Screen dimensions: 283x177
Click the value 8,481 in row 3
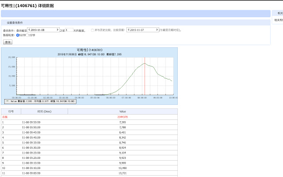pos(122,132)
